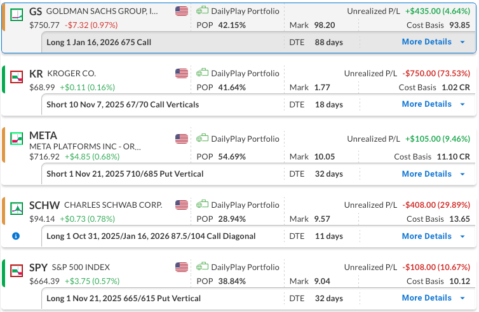Click the US flag icon for Goldman Sachs
This screenshot has width=479, height=312.
coord(182,11)
